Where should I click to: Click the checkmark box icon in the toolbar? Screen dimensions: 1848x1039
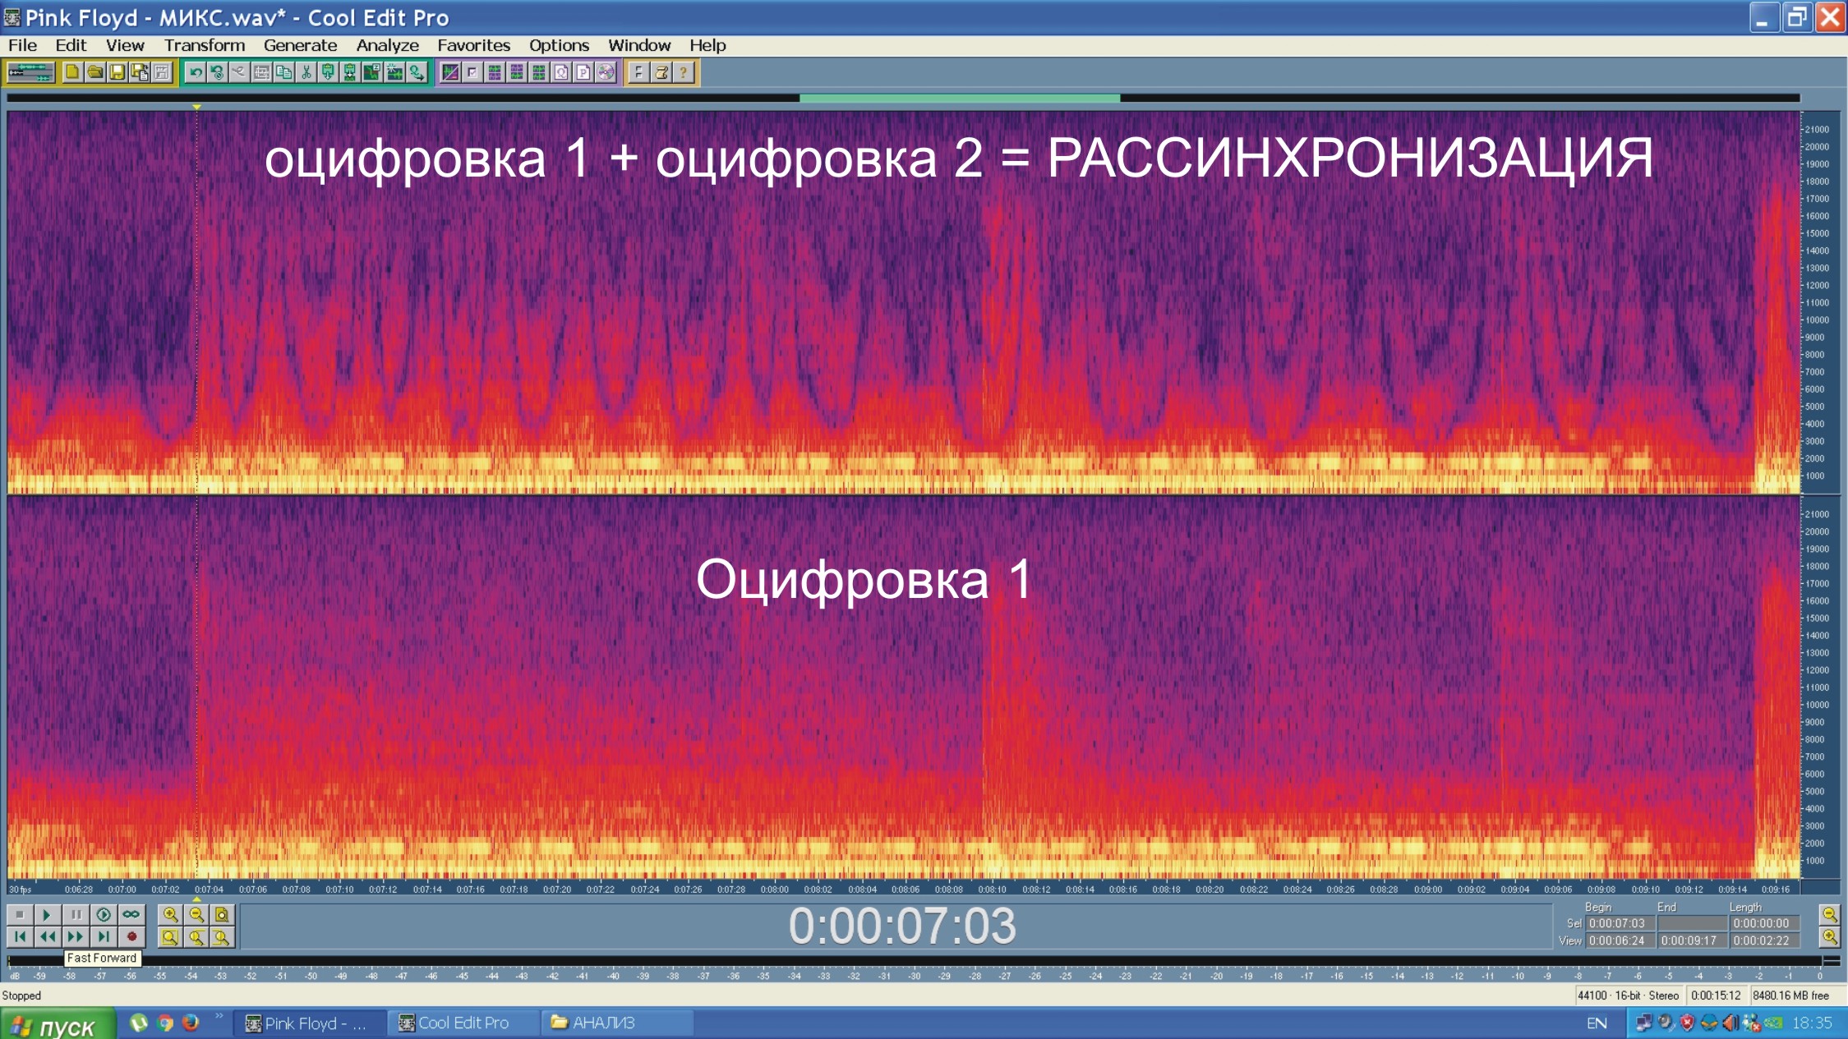tap(472, 73)
